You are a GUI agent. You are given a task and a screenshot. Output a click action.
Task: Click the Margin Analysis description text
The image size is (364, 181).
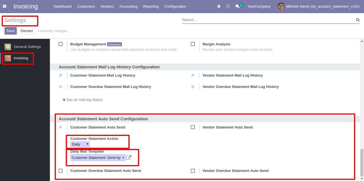(x=237, y=50)
